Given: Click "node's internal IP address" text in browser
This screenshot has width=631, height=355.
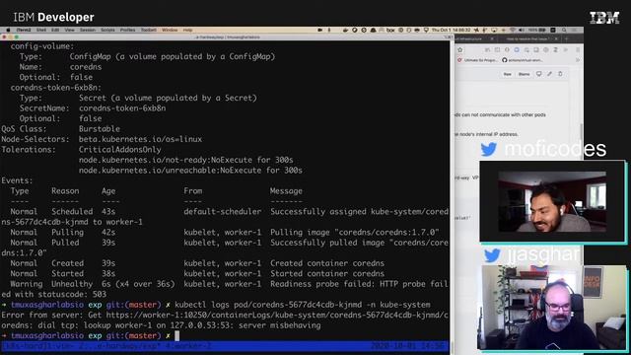Looking at the screenshot, I should coord(489,134).
